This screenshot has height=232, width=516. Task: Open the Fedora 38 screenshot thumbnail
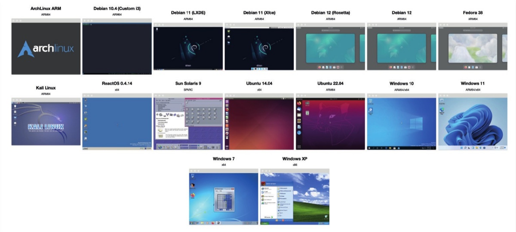pyautogui.click(x=473, y=46)
